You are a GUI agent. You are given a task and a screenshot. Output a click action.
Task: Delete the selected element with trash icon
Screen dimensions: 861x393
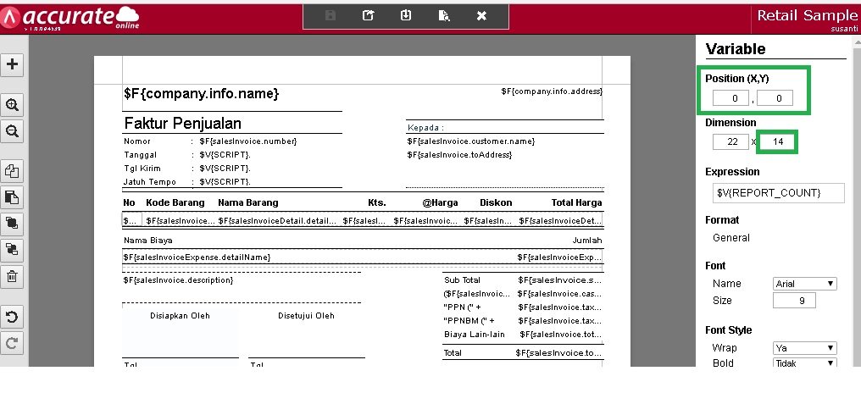(x=12, y=276)
